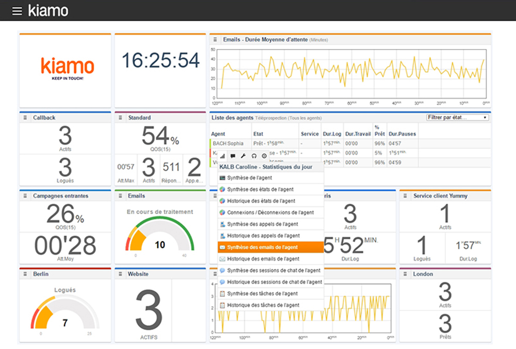Open Synthèse des tâches de l'agent

[271, 293]
